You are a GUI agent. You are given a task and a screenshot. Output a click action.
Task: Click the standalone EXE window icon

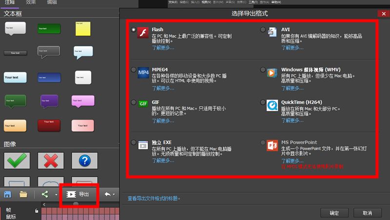tap(143, 145)
